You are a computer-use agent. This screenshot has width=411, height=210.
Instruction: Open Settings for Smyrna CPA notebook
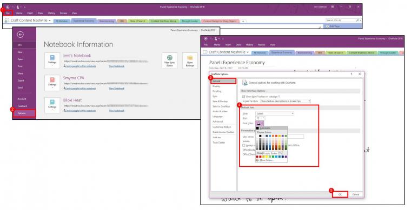click(52, 83)
